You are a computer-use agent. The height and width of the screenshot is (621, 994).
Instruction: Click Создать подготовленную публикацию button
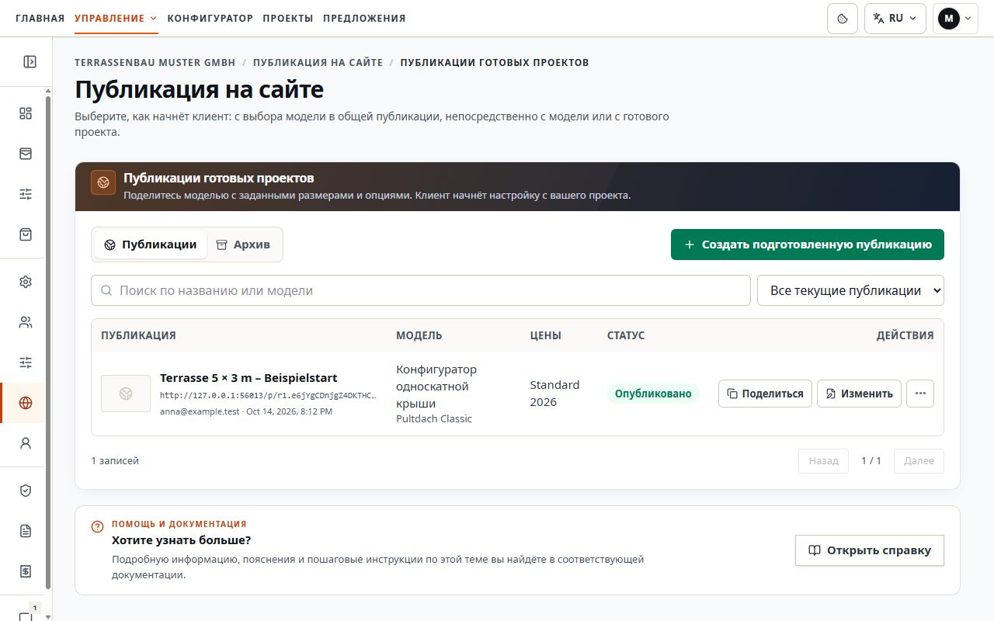tap(808, 245)
